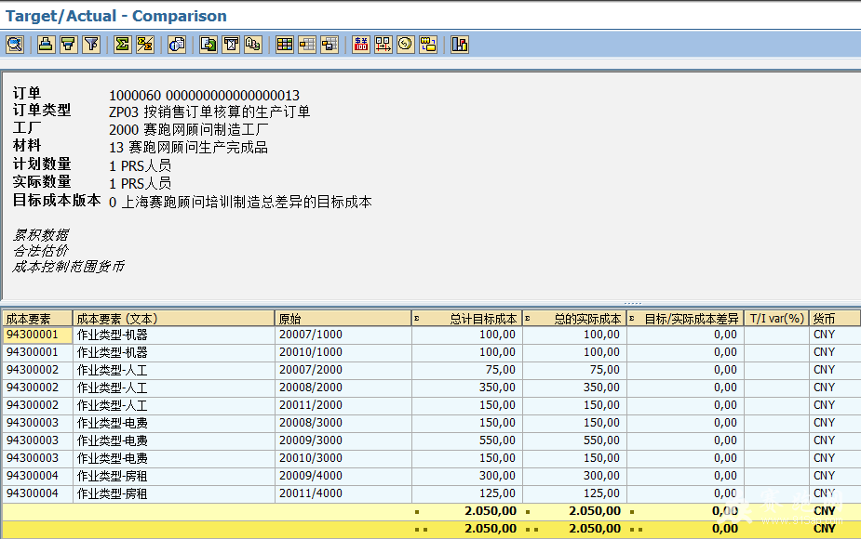Select the T/I var(%) column header

click(x=776, y=319)
